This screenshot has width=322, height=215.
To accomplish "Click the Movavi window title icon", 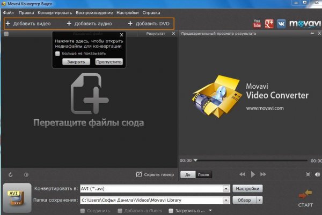I will tap(4, 4).
